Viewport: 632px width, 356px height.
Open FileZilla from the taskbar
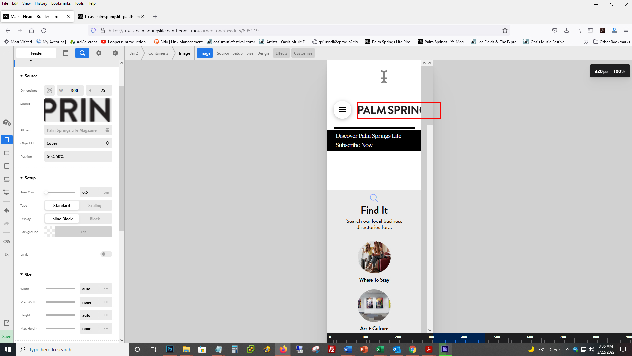tap(332, 349)
